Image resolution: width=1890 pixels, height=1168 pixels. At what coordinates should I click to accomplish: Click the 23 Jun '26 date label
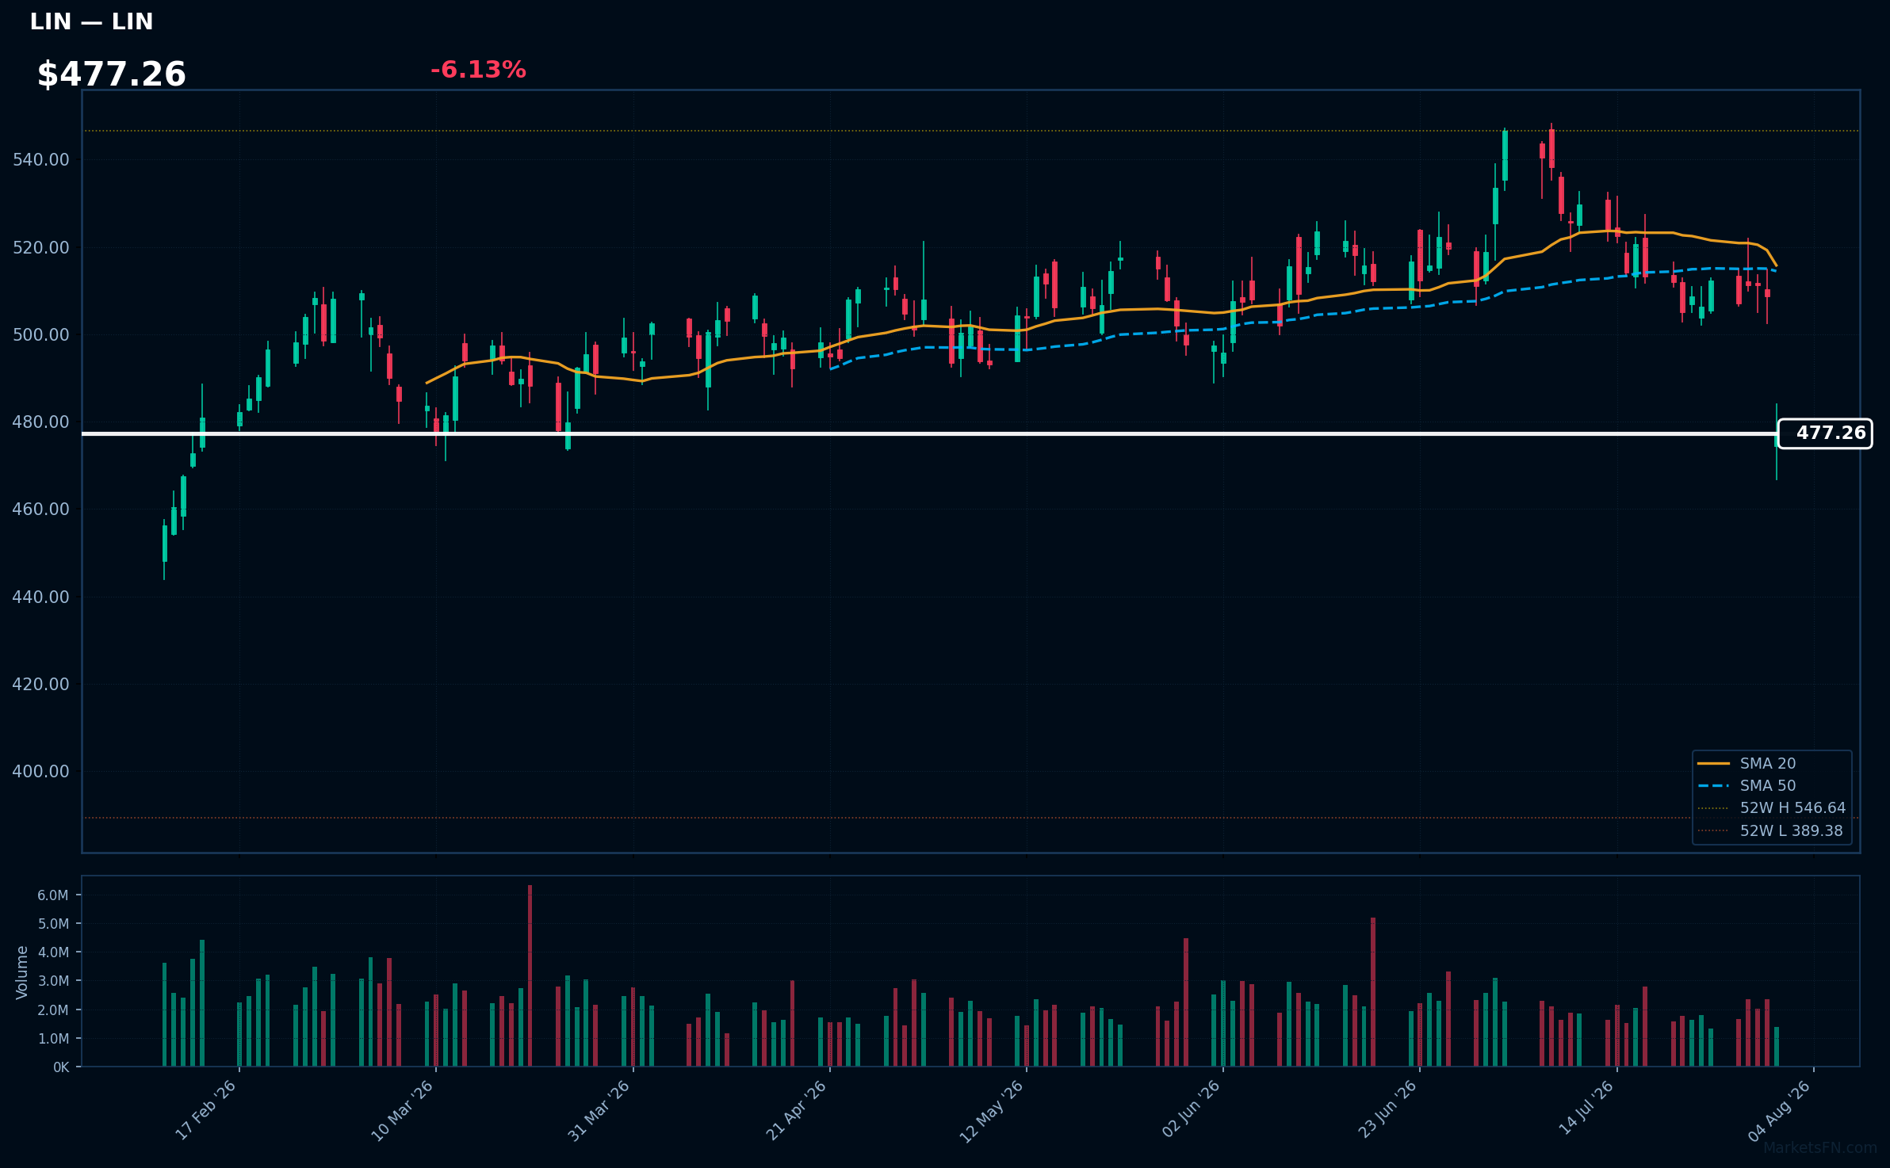(x=1388, y=1109)
